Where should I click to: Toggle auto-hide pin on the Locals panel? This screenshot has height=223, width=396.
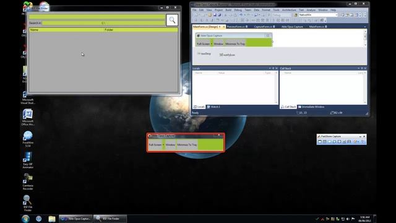click(273, 68)
